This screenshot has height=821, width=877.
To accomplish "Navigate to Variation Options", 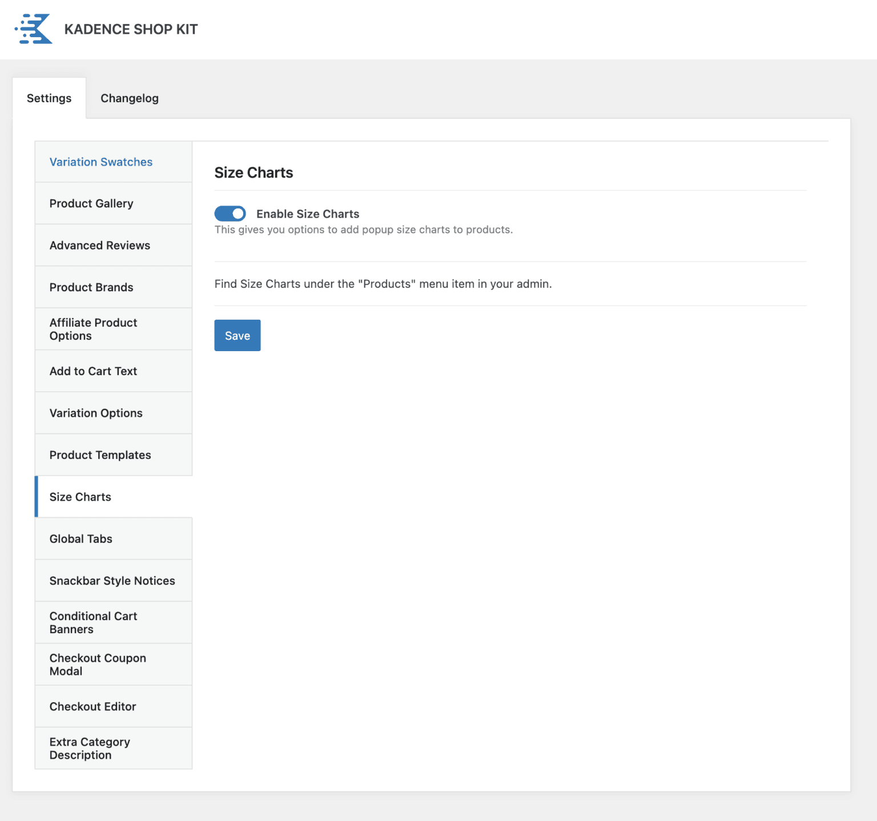I will click(x=96, y=413).
